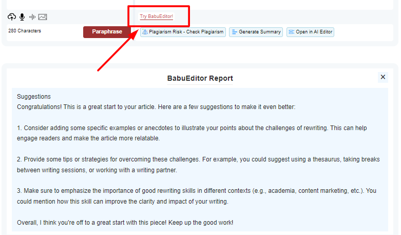401x235 pixels.
Task: Click the Suggestions label in report
Action: click(34, 97)
